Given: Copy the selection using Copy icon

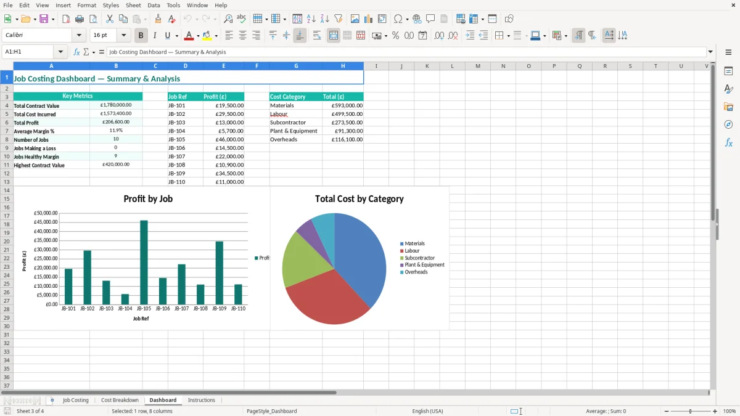Looking at the screenshot, I should [x=123, y=19].
